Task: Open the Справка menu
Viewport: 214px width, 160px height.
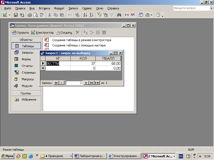Action: pos(113,8)
